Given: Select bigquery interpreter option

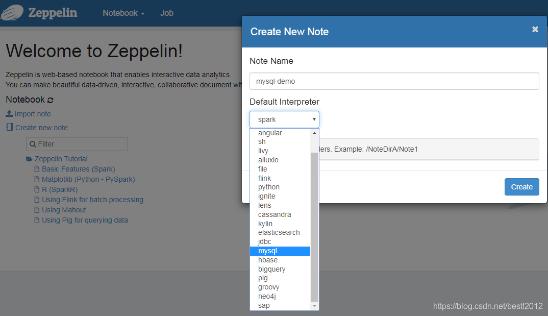Looking at the screenshot, I should click(280, 269).
